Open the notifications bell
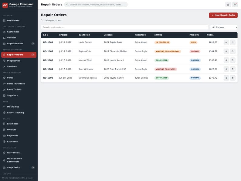241x181 pixels. point(235,5)
